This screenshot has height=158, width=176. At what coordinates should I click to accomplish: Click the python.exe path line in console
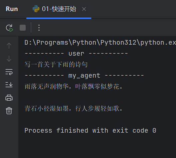tap(100, 43)
